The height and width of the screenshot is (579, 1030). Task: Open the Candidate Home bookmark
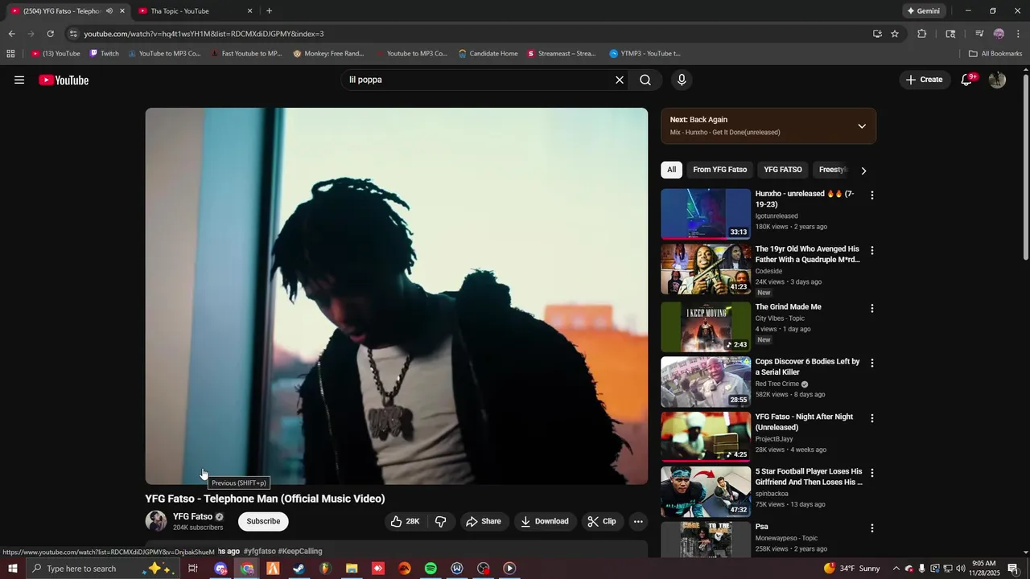click(x=488, y=54)
